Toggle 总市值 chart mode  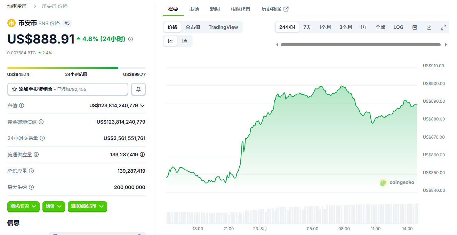pos(193,27)
